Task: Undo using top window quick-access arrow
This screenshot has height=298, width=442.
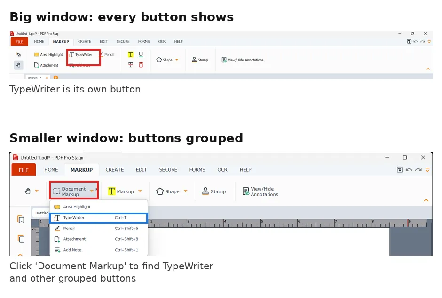Action: [x=416, y=41]
